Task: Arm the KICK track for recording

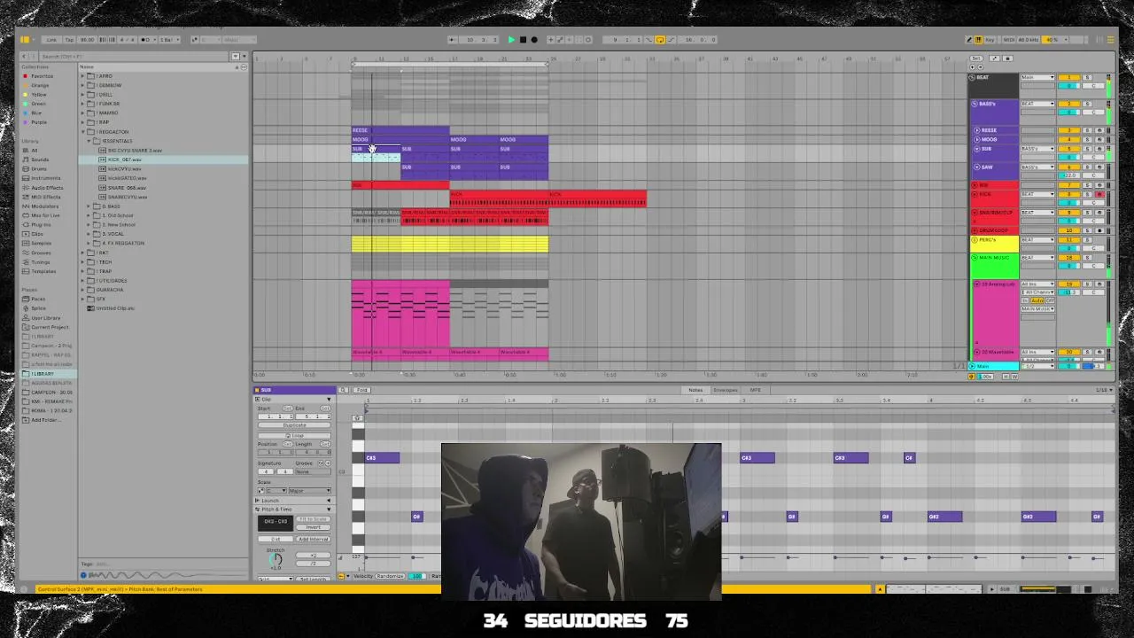Action: tap(1099, 194)
